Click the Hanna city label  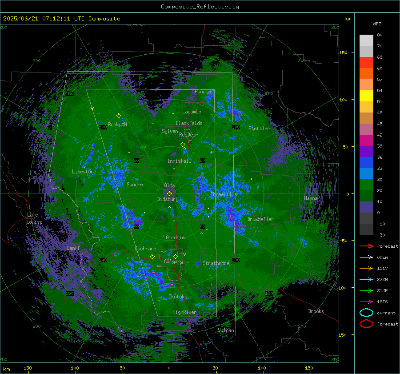[311, 198]
